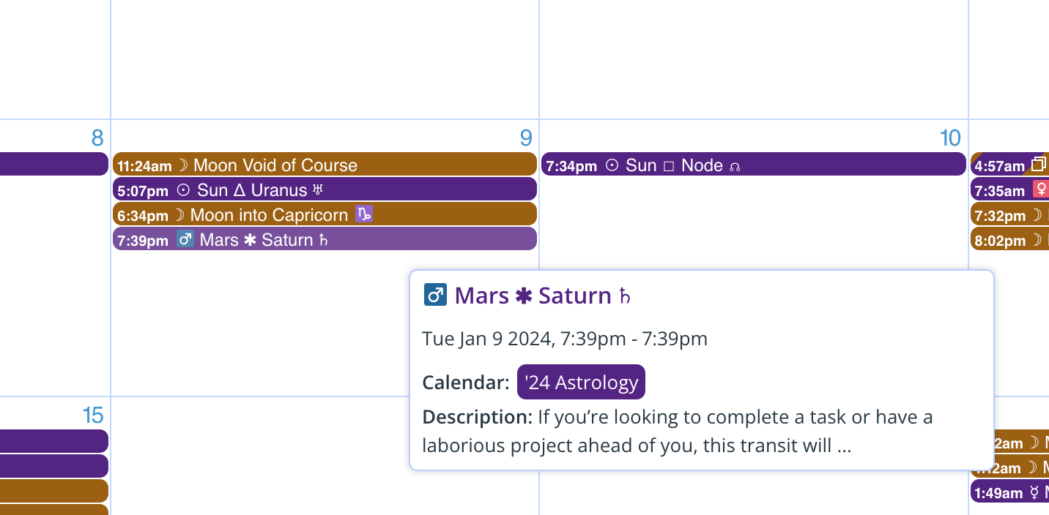Select the day 10 date number
This screenshot has height=515, width=1049.
point(949,138)
